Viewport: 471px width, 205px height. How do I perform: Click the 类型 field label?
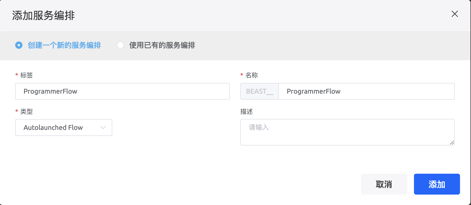(26, 112)
